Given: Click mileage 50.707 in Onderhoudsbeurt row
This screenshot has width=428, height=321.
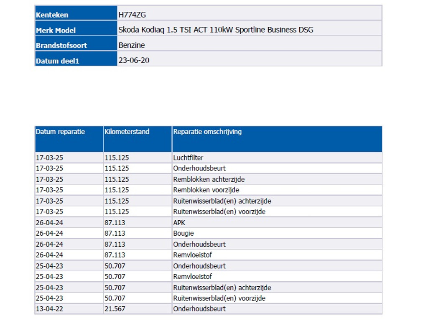Looking at the screenshot, I should point(115,266).
